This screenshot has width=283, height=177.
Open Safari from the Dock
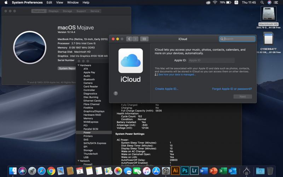point(42,171)
